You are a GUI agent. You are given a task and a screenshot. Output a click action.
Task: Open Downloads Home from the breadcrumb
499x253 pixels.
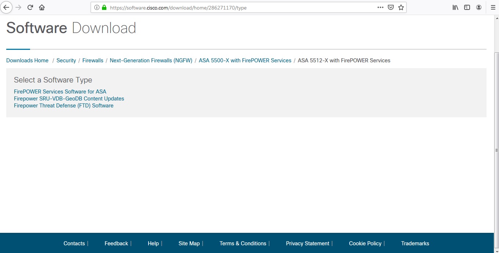point(27,60)
